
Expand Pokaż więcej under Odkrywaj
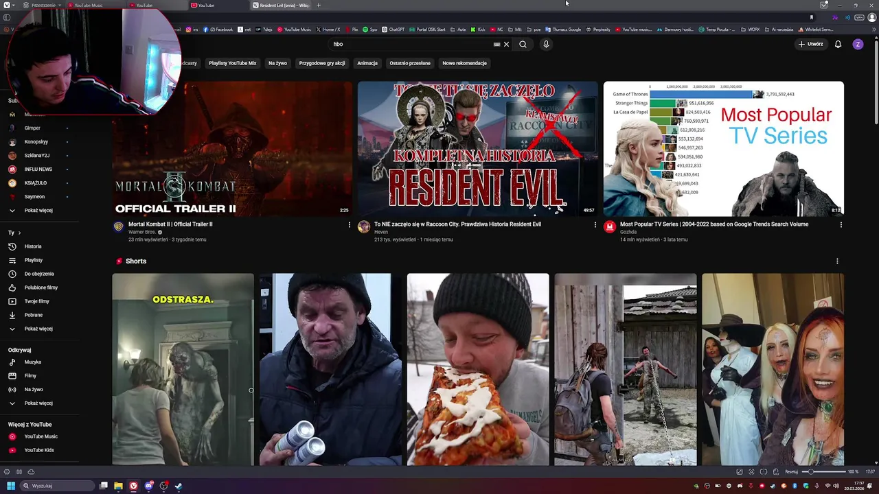(40, 403)
